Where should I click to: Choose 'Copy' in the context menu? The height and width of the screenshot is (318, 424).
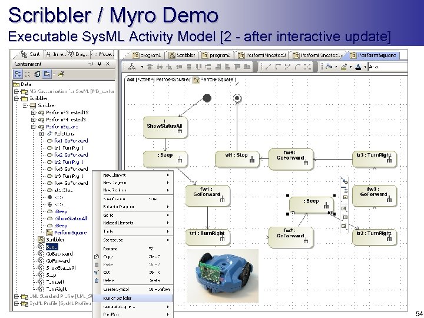click(132, 257)
